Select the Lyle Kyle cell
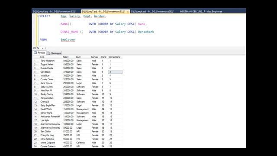This screenshot has height=156, width=277. pos(51,120)
